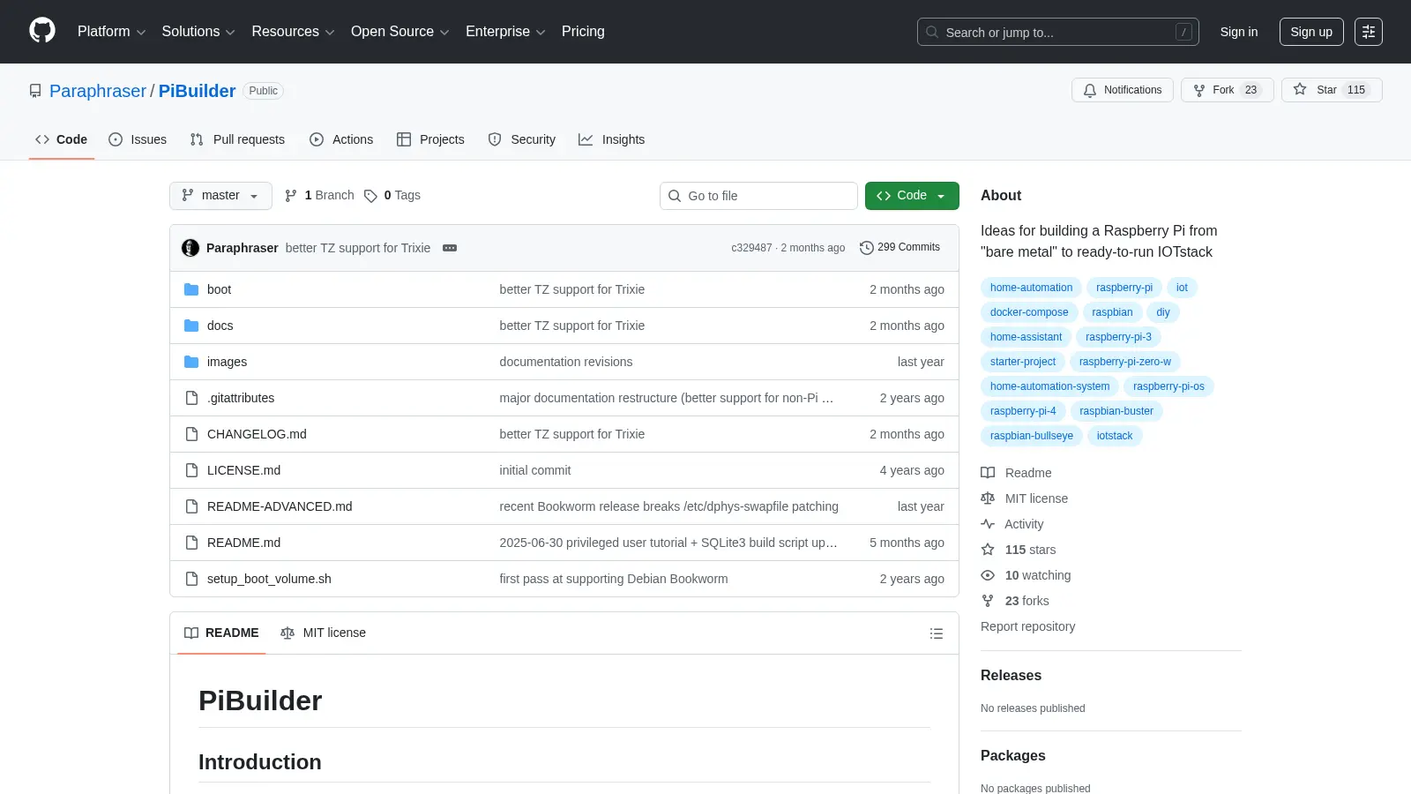The image size is (1411, 794).
Task: Click the Go to file input
Action: (x=758, y=196)
